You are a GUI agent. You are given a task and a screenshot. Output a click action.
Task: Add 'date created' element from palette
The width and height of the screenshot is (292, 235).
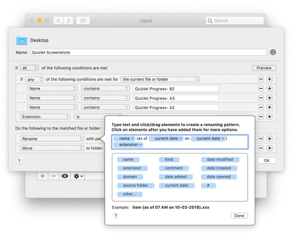[219, 168]
